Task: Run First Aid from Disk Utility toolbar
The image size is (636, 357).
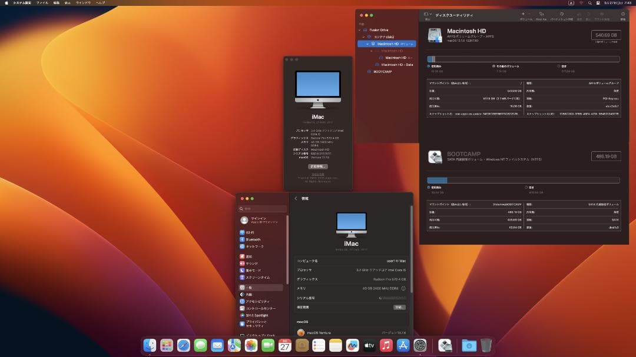Action: pos(541,15)
